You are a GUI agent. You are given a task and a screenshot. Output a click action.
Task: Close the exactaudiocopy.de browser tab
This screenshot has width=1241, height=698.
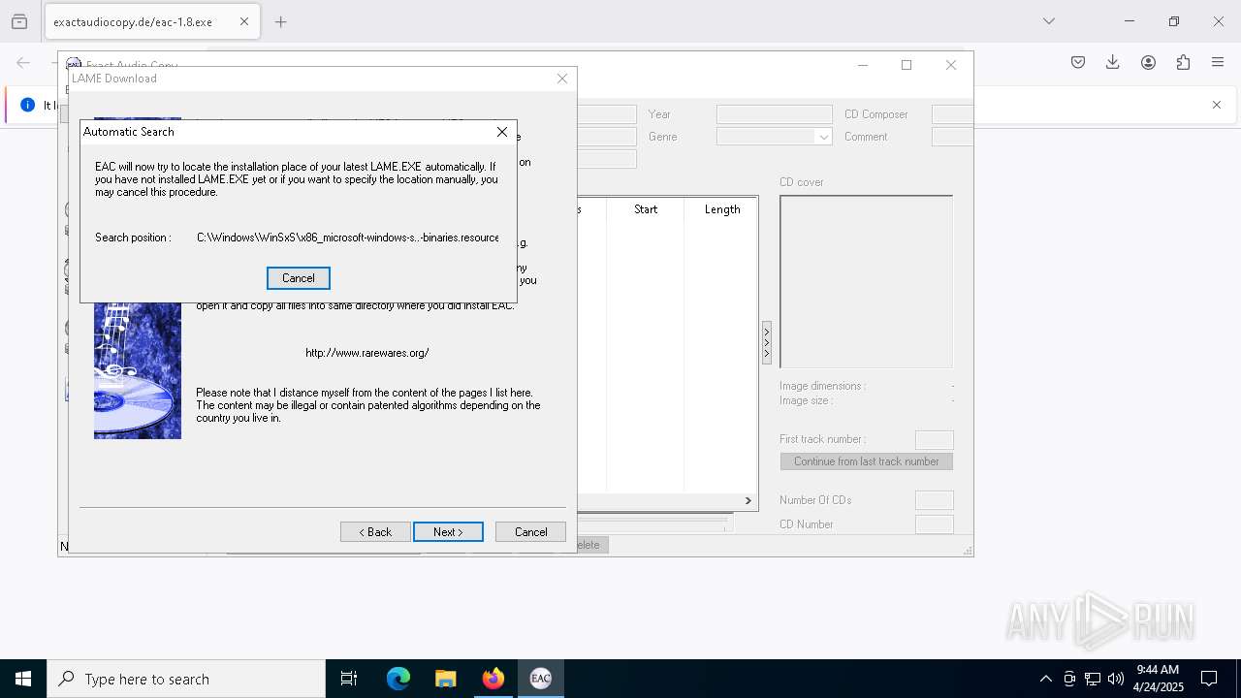pyautogui.click(x=243, y=21)
